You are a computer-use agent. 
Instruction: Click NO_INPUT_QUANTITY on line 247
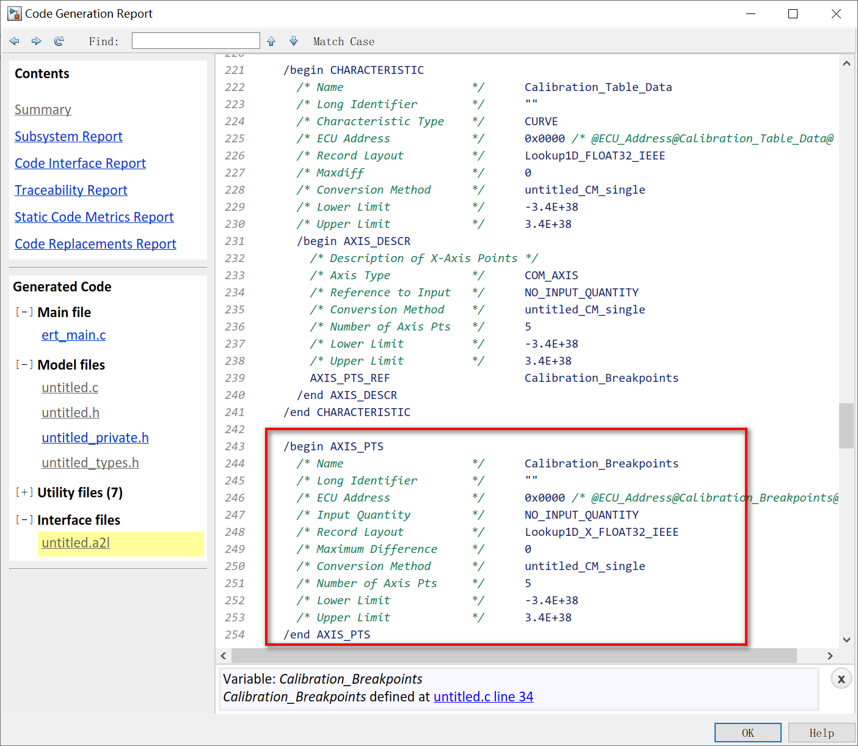[x=581, y=514]
